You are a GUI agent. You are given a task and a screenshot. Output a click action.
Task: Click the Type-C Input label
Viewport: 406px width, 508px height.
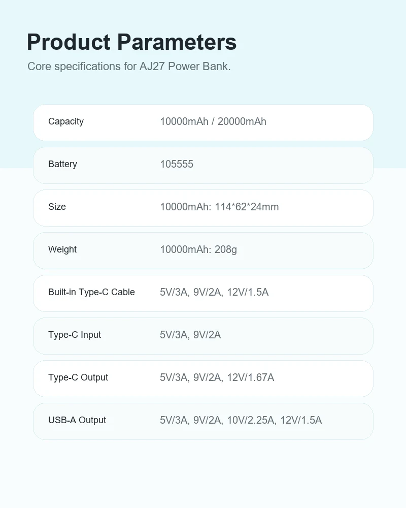[75, 335]
